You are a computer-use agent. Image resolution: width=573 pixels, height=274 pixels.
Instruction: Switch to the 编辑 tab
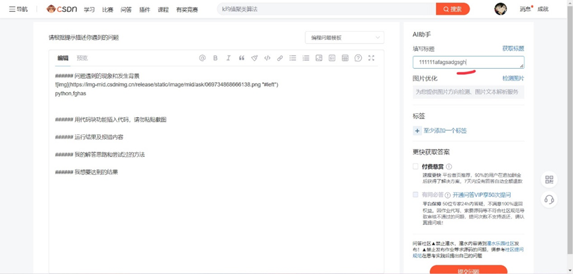63,58
